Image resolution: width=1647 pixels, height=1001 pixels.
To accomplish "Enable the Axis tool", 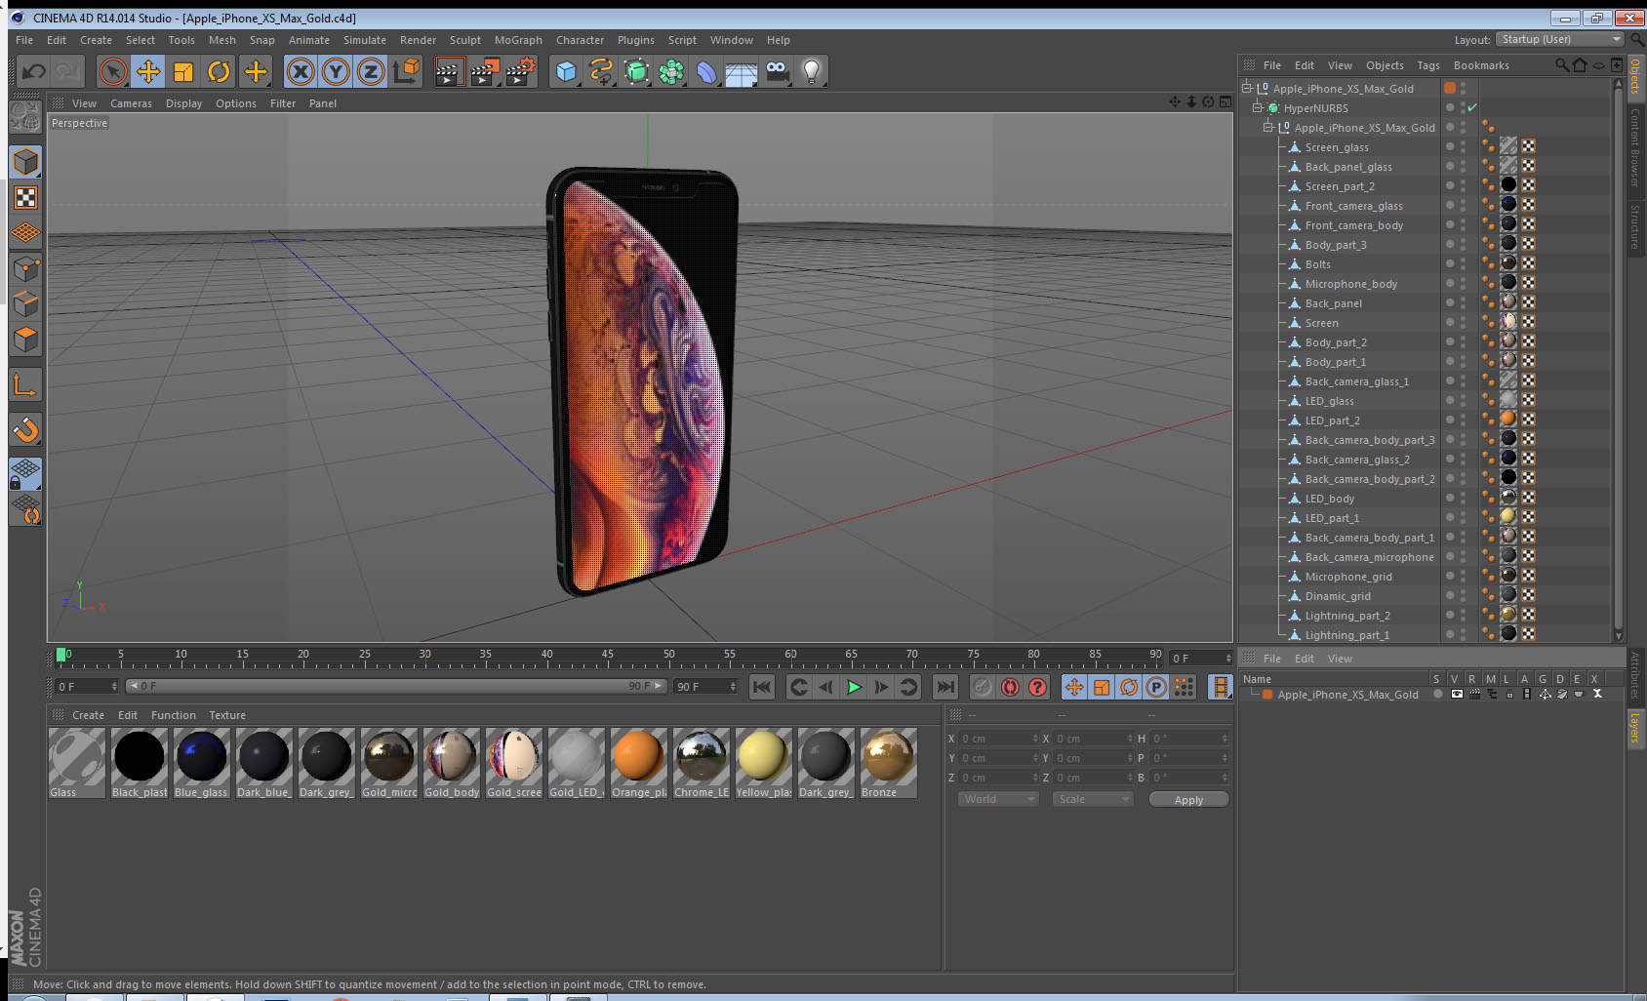I will (x=25, y=385).
